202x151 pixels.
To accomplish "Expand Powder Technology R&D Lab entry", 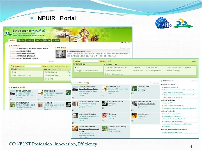I will [x=162, y=114].
